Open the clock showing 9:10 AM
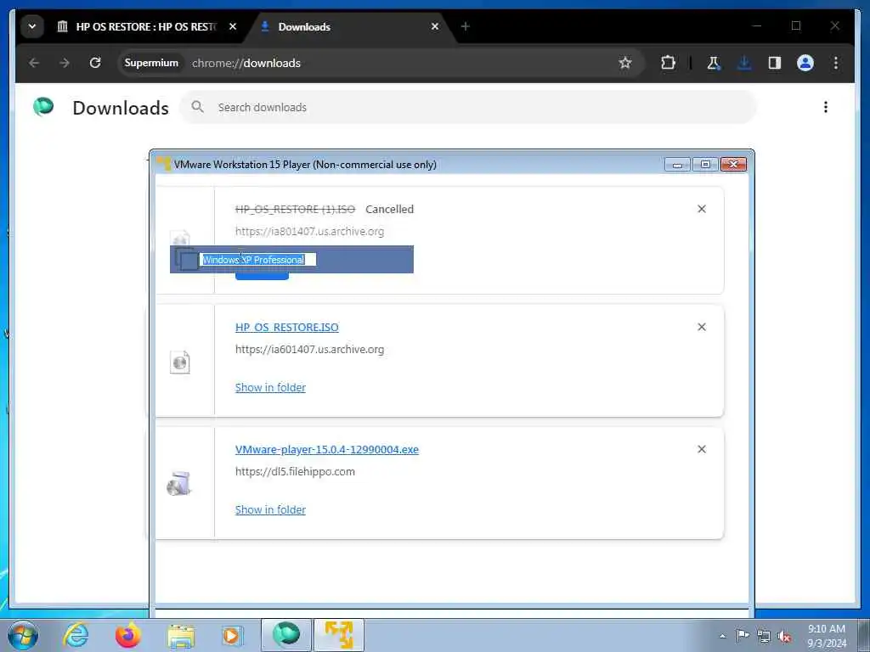 (x=827, y=636)
